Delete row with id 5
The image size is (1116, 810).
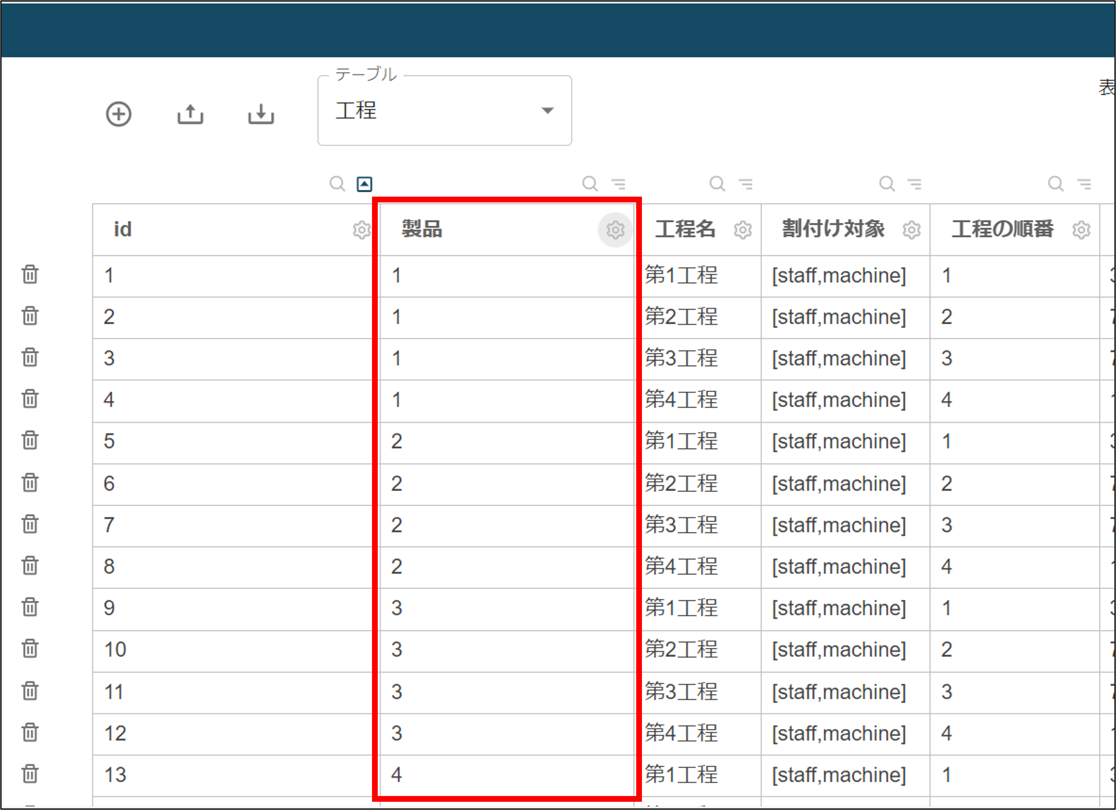pos(30,440)
